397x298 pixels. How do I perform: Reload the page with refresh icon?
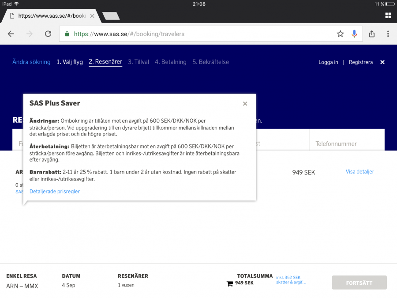48,34
